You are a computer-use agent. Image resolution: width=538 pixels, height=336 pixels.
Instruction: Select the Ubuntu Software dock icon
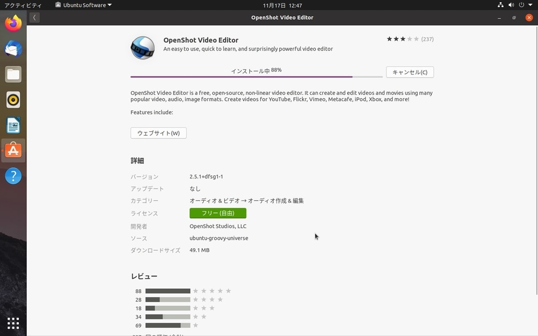coord(13,151)
